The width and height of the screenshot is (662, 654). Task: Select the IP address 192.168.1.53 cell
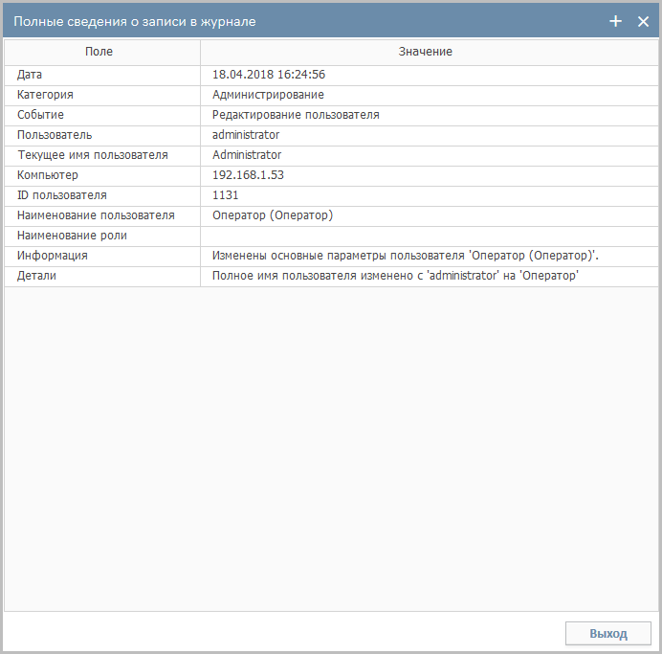(248, 175)
